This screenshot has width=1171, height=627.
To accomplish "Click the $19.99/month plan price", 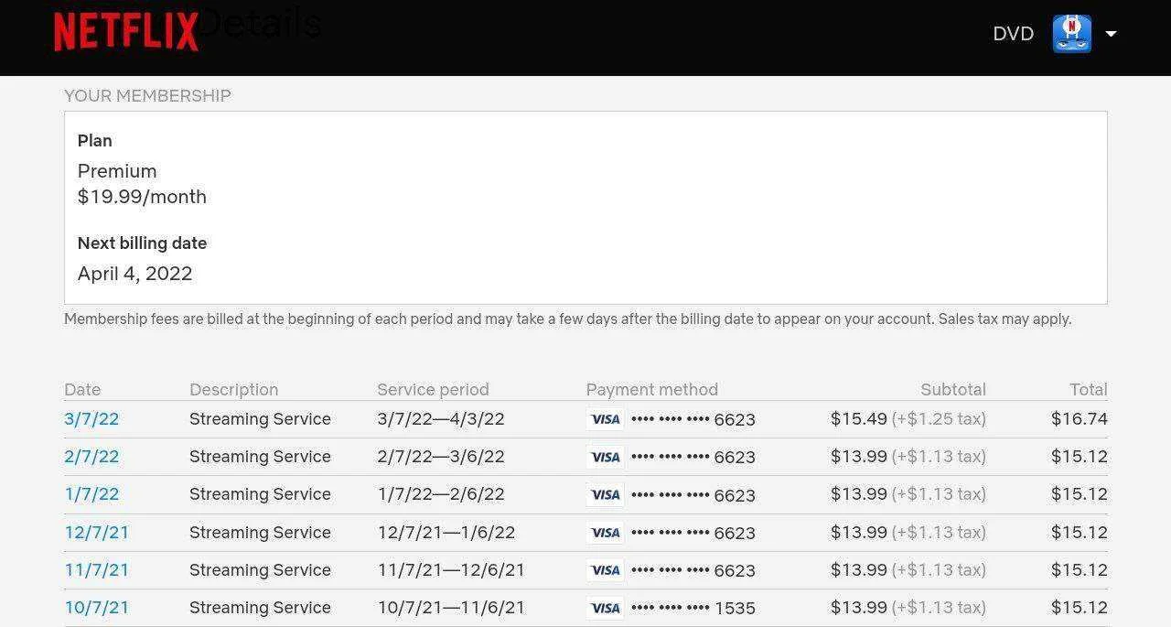I will (x=142, y=197).
